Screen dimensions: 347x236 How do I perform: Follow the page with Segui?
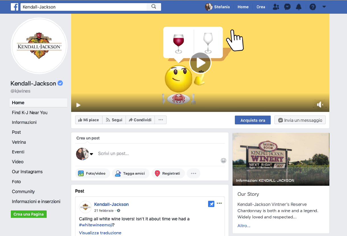[114, 120]
